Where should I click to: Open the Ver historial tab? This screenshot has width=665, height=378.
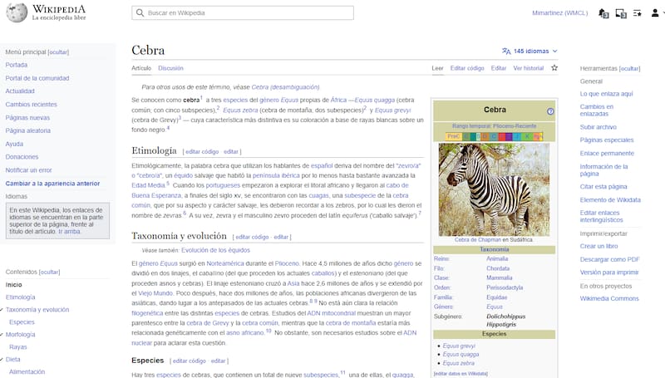coord(528,68)
